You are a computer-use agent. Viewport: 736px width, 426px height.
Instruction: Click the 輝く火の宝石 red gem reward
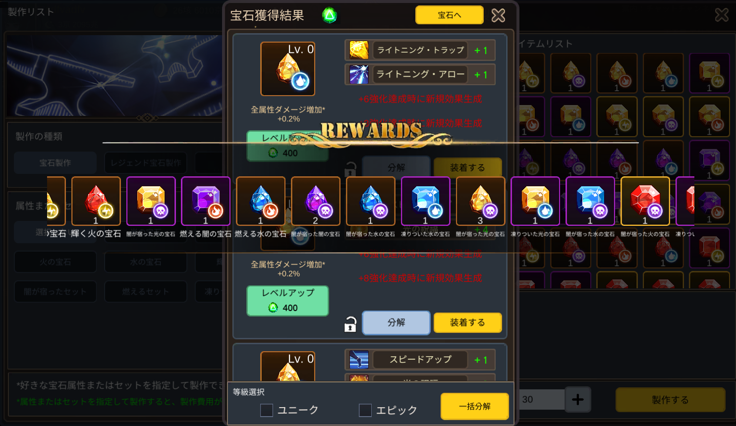[x=96, y=201]
